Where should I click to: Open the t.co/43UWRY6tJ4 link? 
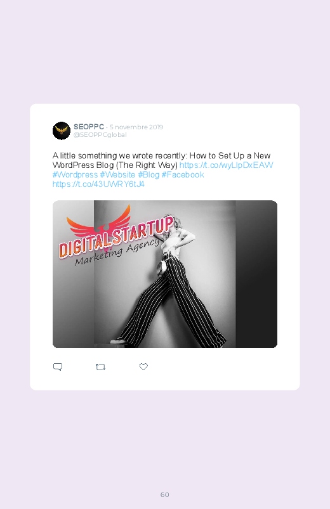tap(98, 184)
